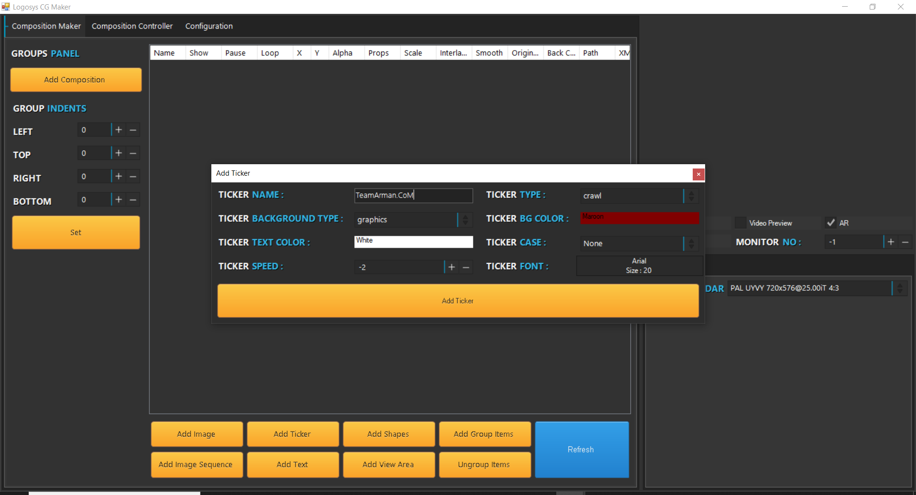Screen dimensions: 916x495
Task: Decrease the TOP indent with minus icon
Action: click(133, 153)
